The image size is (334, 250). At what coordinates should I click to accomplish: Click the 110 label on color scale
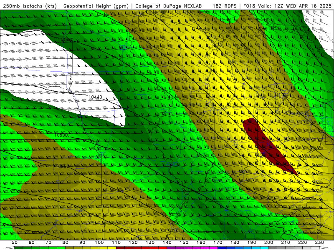(116, 242)
